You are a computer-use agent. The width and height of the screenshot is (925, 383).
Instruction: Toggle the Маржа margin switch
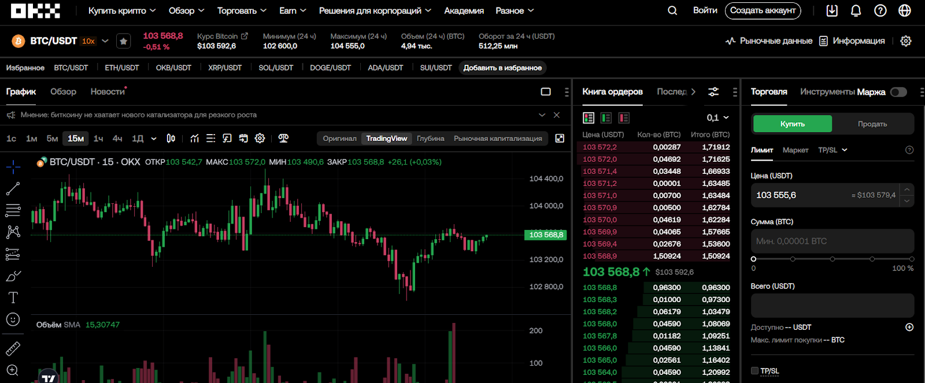[x=898, y=92]
